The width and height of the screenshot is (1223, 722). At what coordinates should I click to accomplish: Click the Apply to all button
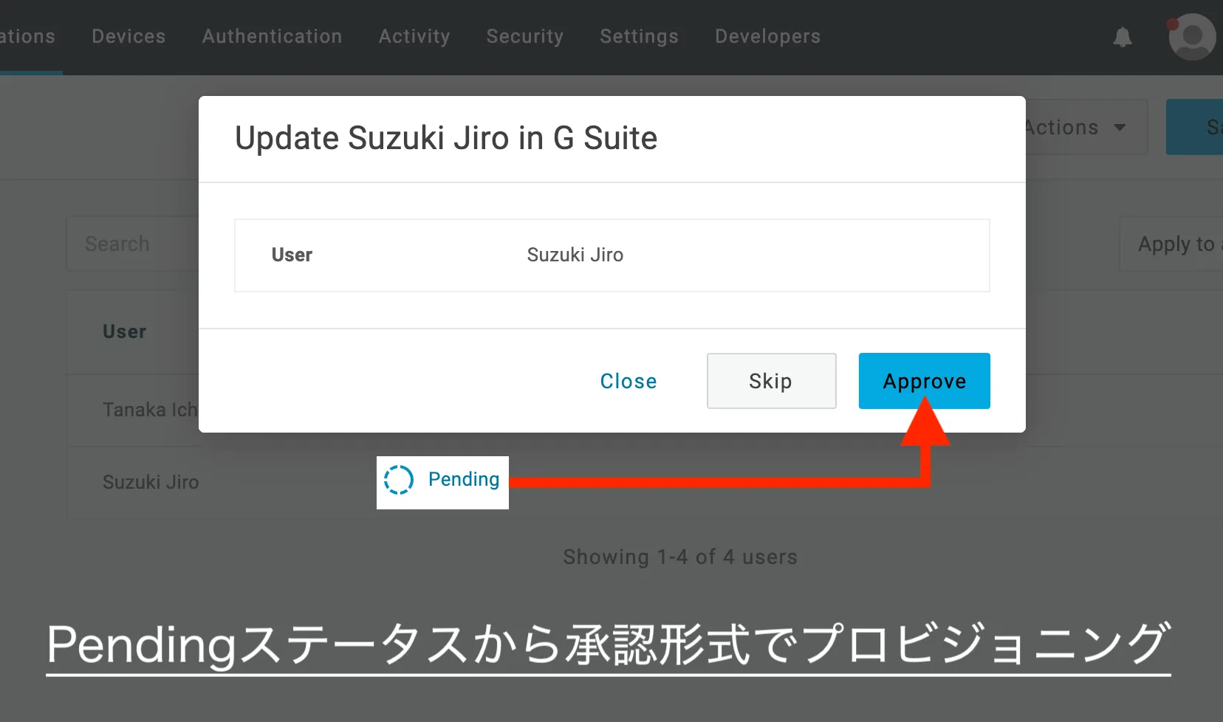[1174, 244]
